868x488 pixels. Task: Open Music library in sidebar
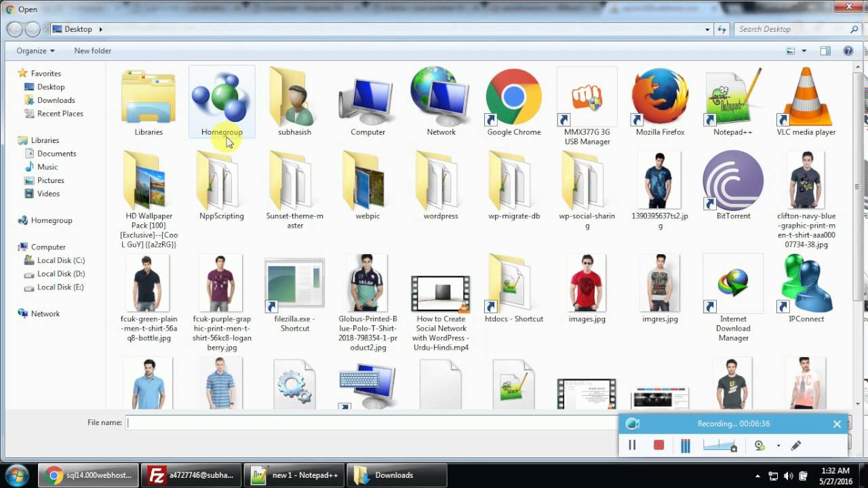47,167
